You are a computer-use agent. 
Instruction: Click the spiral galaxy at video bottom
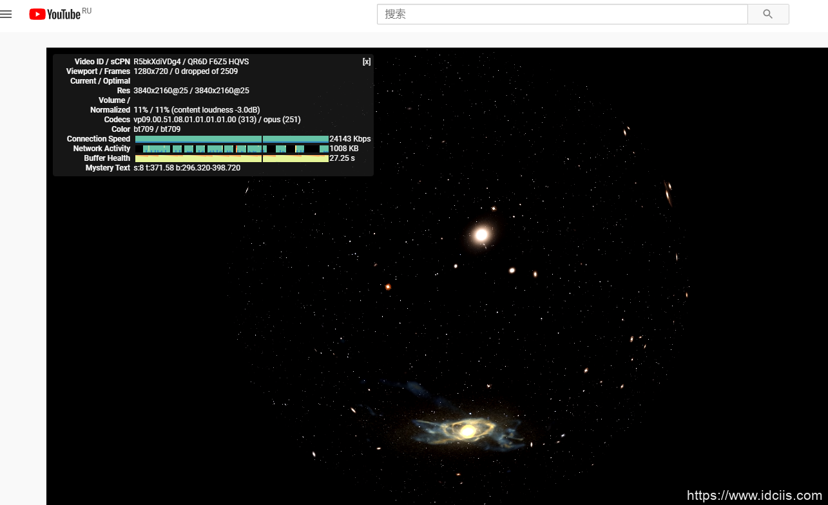click(x=467, y=430)
